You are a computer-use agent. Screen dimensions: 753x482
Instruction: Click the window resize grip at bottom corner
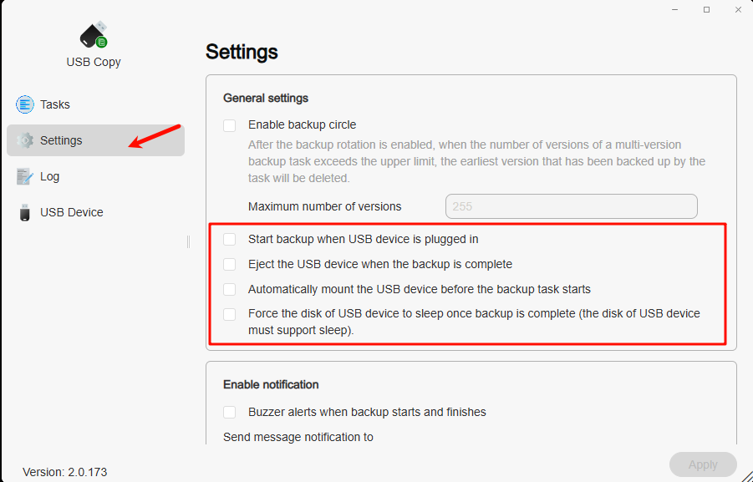[x=747, y=476]
